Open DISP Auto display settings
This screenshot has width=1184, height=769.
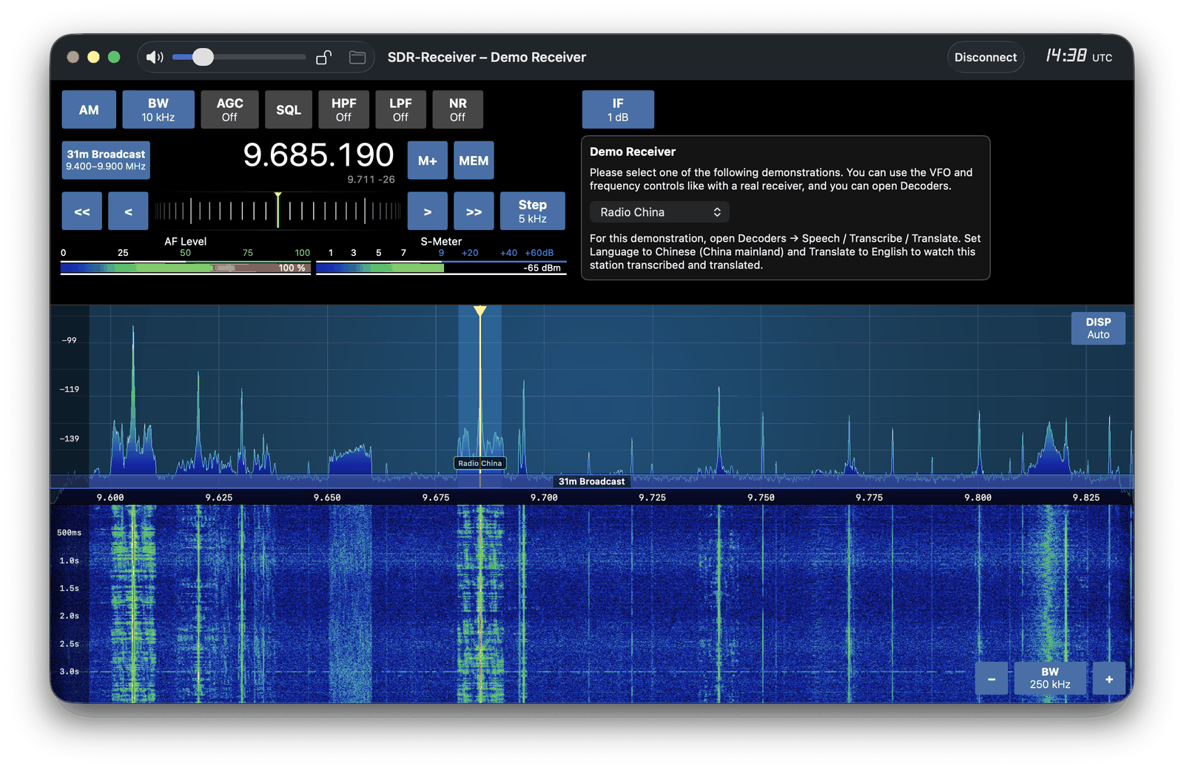point(1098,328)
